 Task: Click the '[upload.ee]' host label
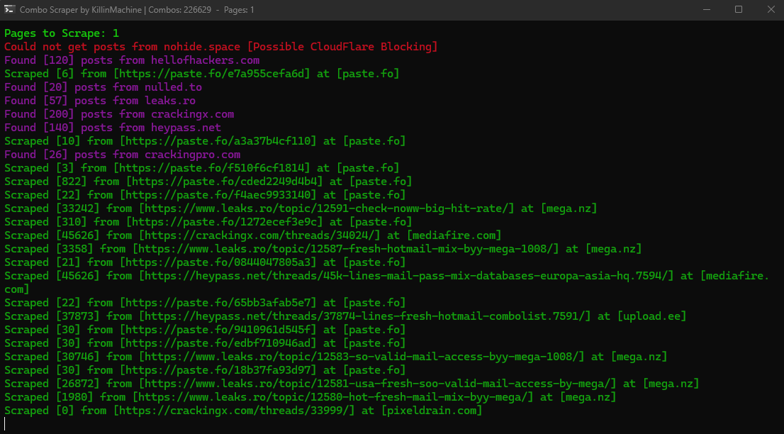click(651, 316)
